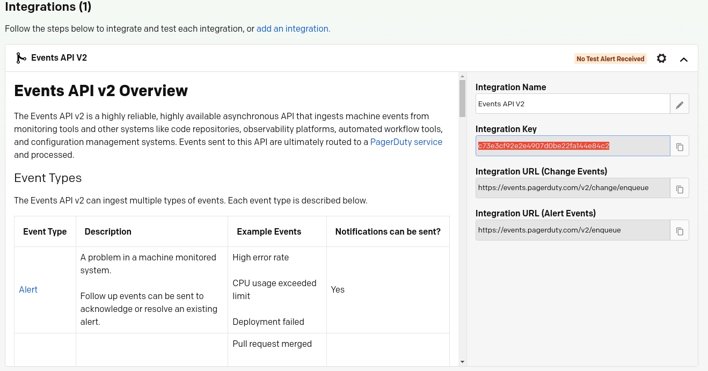Click the Integrations (1) heading

[48, 7]
